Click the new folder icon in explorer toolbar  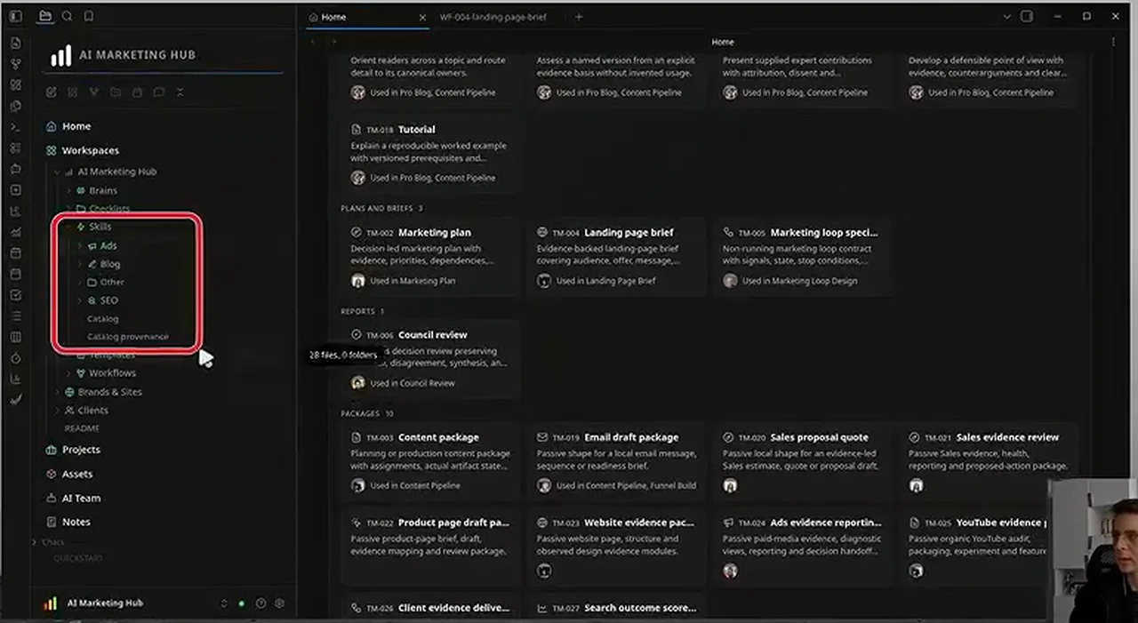point(116,92)
